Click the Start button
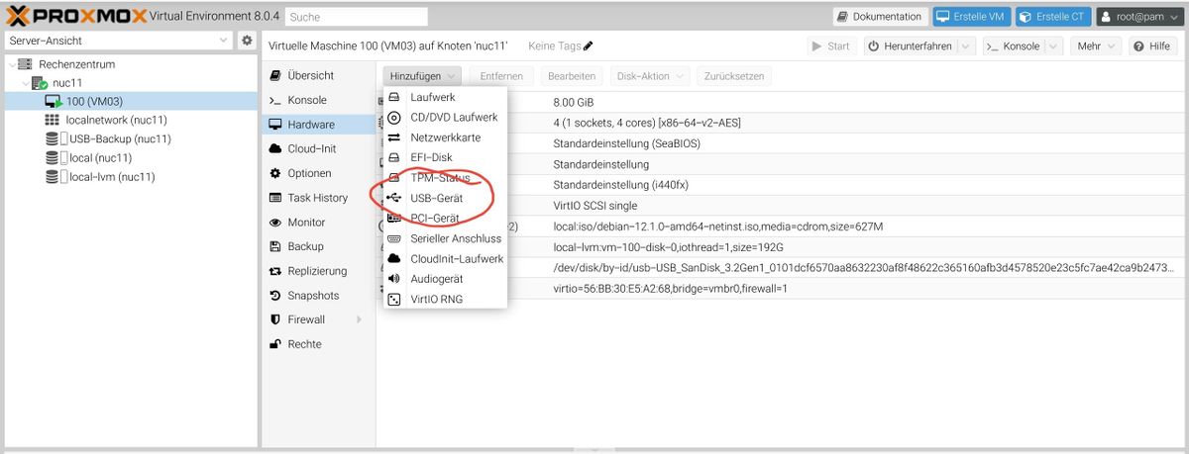The width and height of the screenshot is (1189, 454). click(x=830, y=45)
